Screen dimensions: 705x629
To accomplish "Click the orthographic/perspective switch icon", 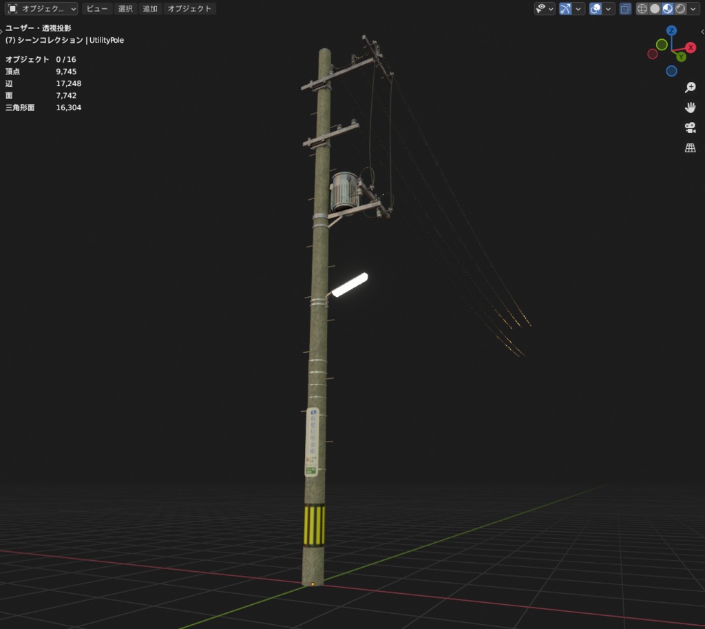I will (x=691, y=147).
